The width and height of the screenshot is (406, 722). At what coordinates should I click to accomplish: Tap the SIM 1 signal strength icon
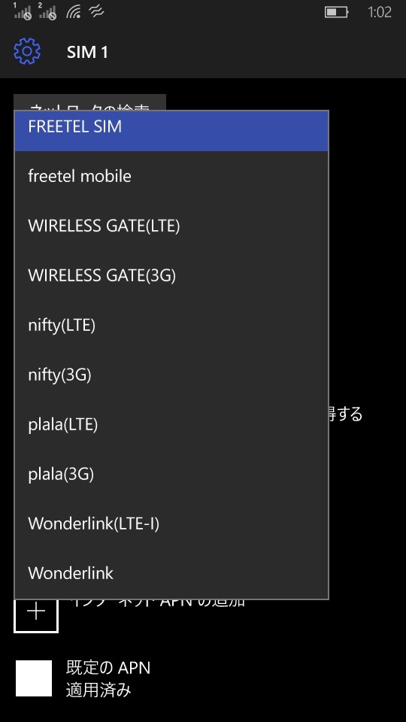[x=22, y=11]
